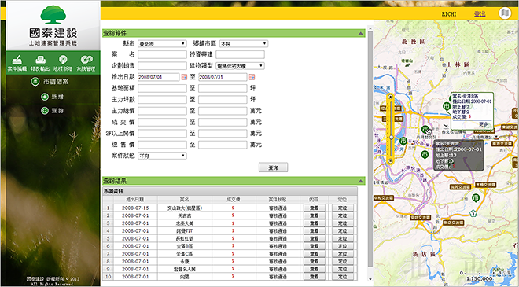Open the 系統管理 system management icon
The image size is (519, 287).
(86, 63)
